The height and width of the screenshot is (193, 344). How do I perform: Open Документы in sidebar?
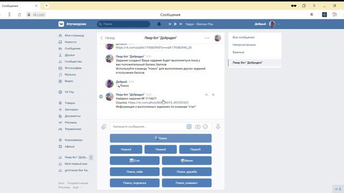point(73,116)
